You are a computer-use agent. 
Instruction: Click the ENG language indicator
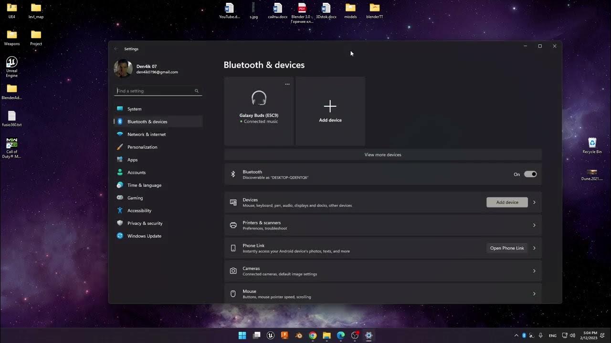553,335
